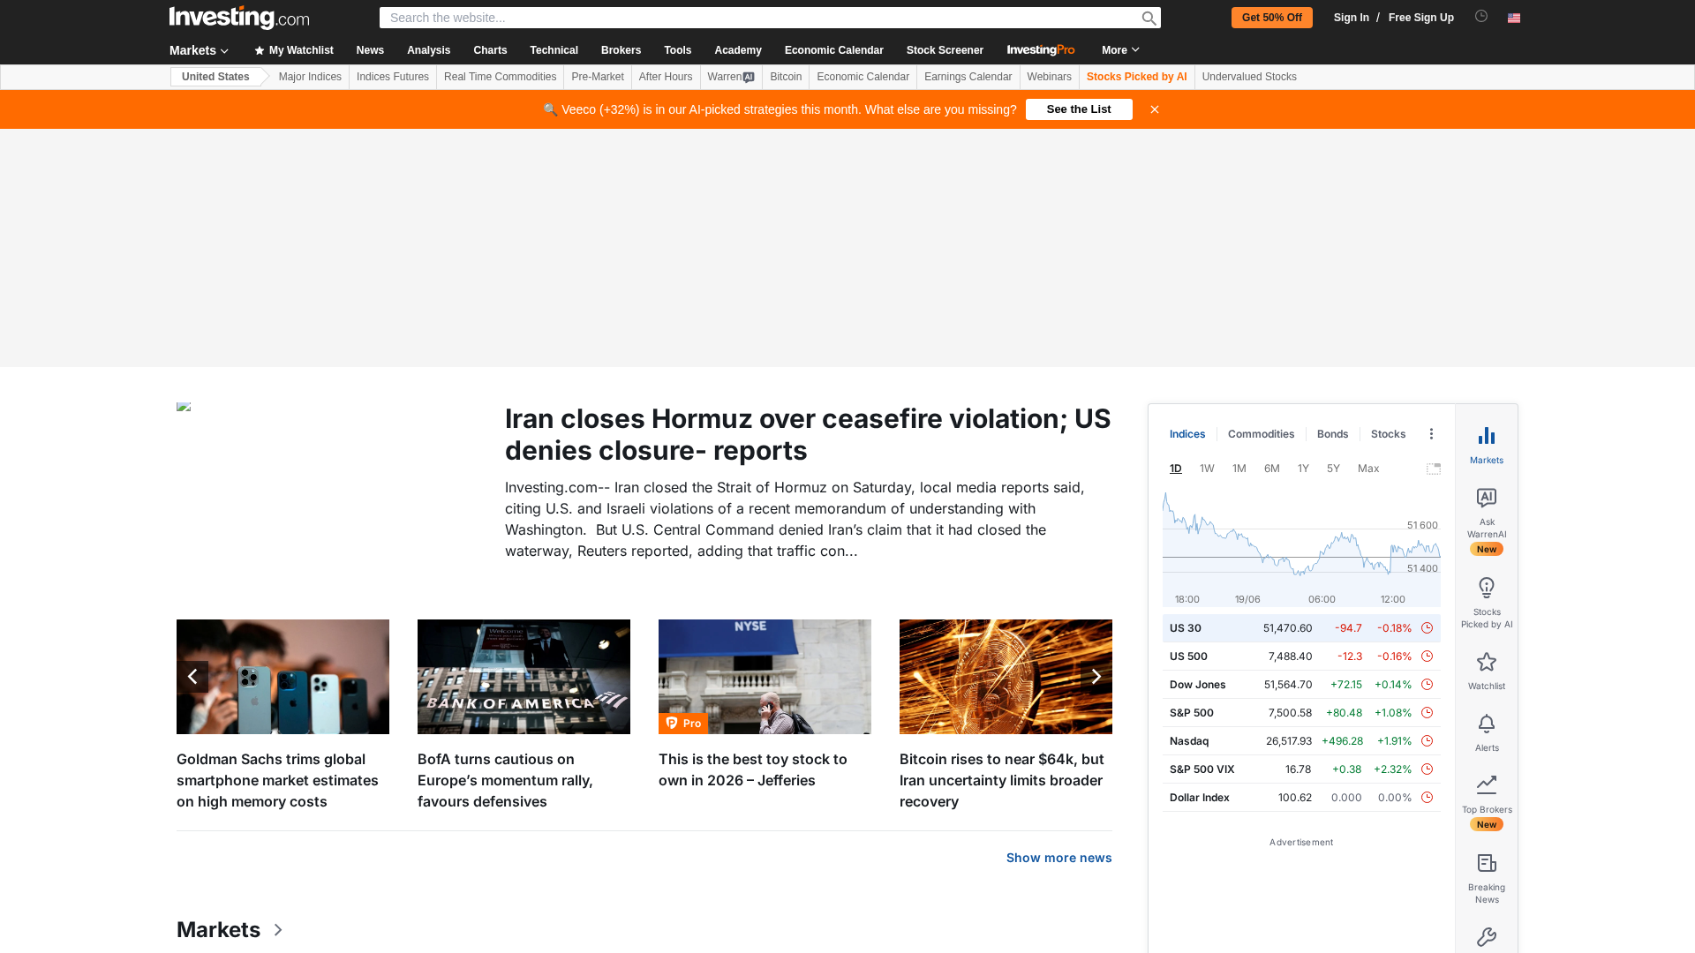Open the Bitcoin subnav link

tap(786, 77)
